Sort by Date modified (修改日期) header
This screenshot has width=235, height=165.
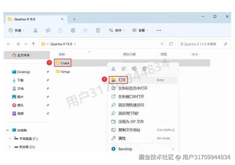click(x=129, y=54)
